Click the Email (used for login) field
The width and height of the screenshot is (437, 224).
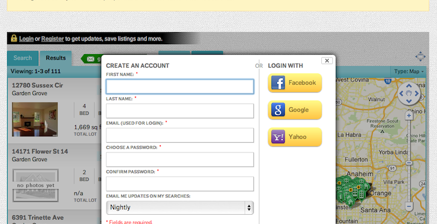[x=180, y=135]
